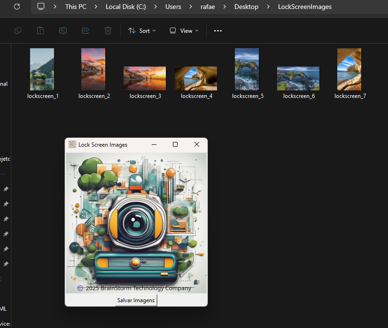388x328 pixels.
Task: Click the lockscreen_1 file name
Action: pos(43,96)
